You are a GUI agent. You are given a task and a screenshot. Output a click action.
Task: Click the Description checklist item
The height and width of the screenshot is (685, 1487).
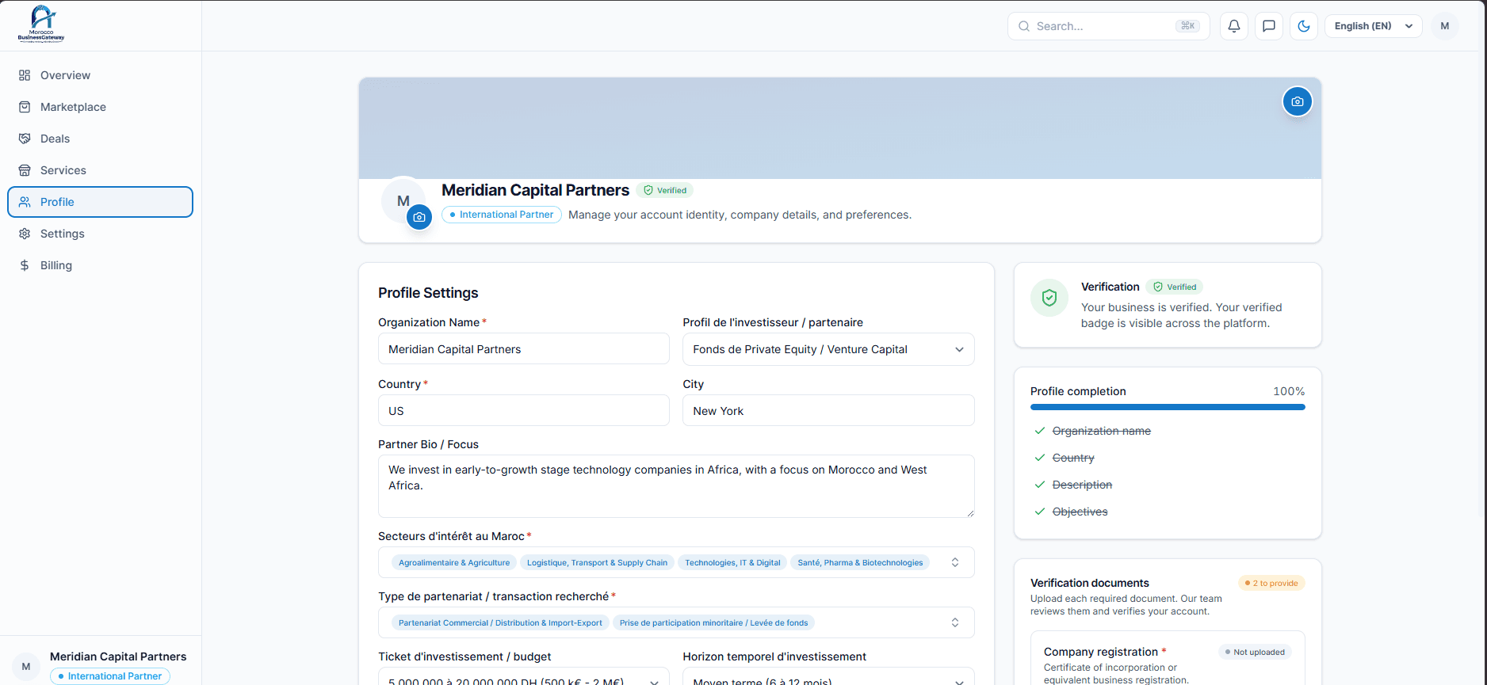click(x=1082, y=485)
